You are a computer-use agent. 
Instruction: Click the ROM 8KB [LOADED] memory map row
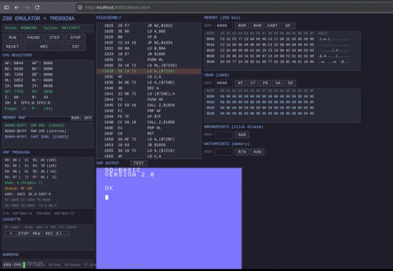click(35, 125)
